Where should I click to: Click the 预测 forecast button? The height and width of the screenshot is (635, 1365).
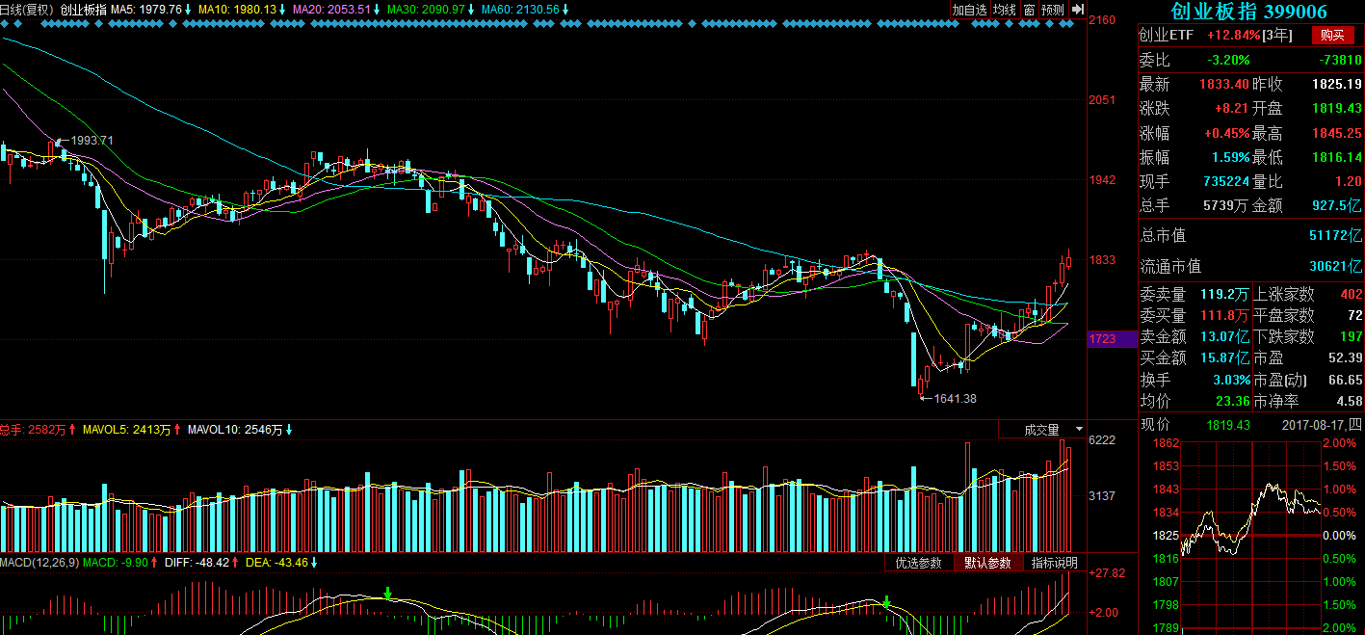point(1053,10)
